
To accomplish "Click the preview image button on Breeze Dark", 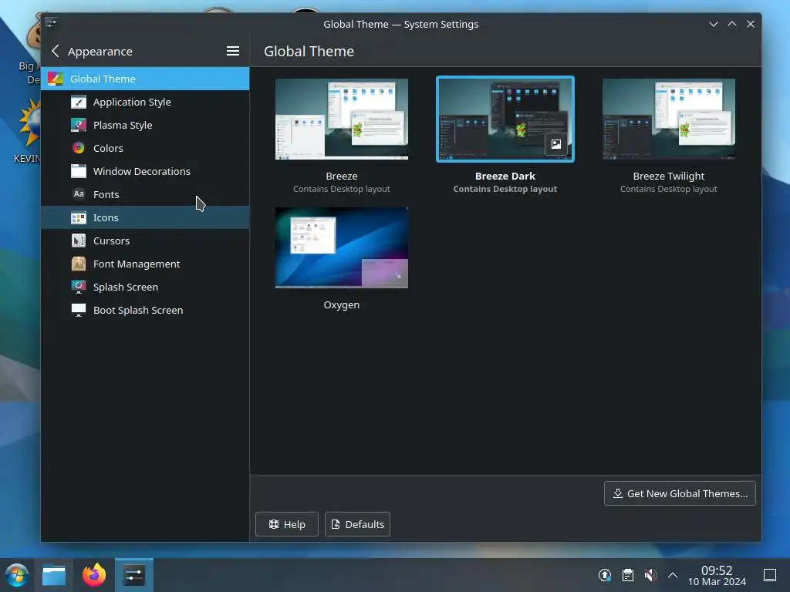I will point(555,144).
